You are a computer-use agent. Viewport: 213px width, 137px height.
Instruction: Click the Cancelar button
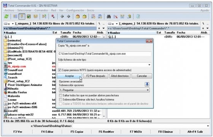click(141, 76)
